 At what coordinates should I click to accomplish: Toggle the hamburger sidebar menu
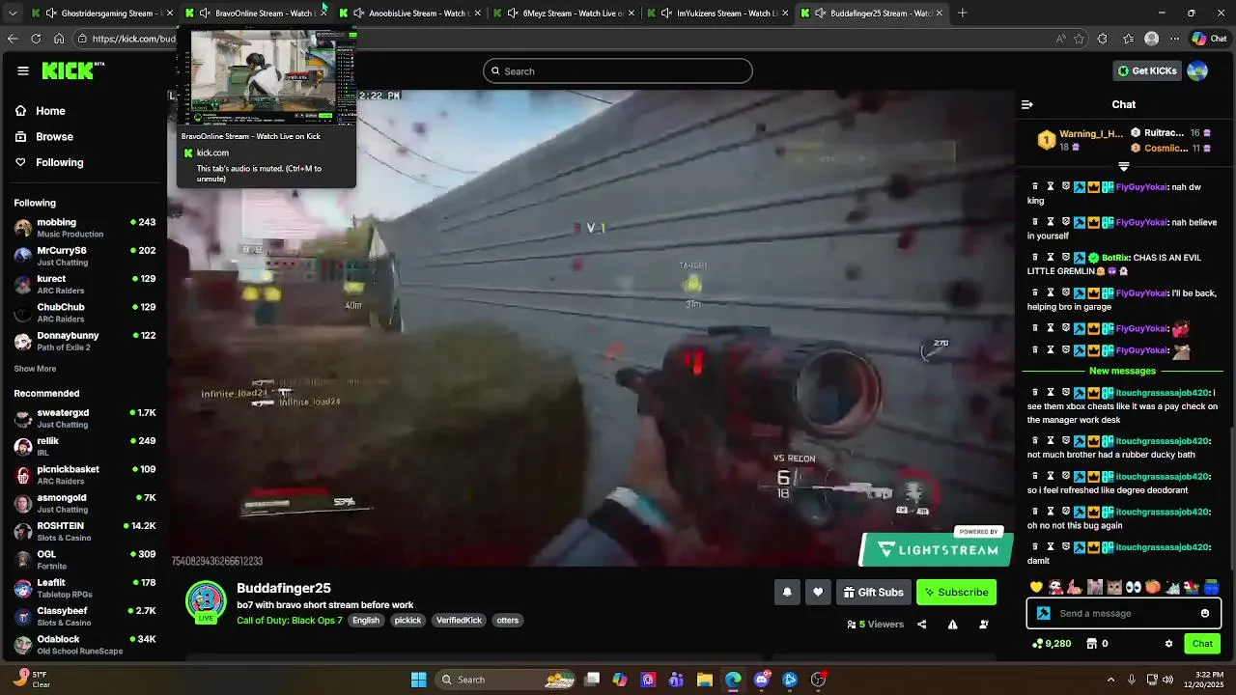[x=23, y=70]
